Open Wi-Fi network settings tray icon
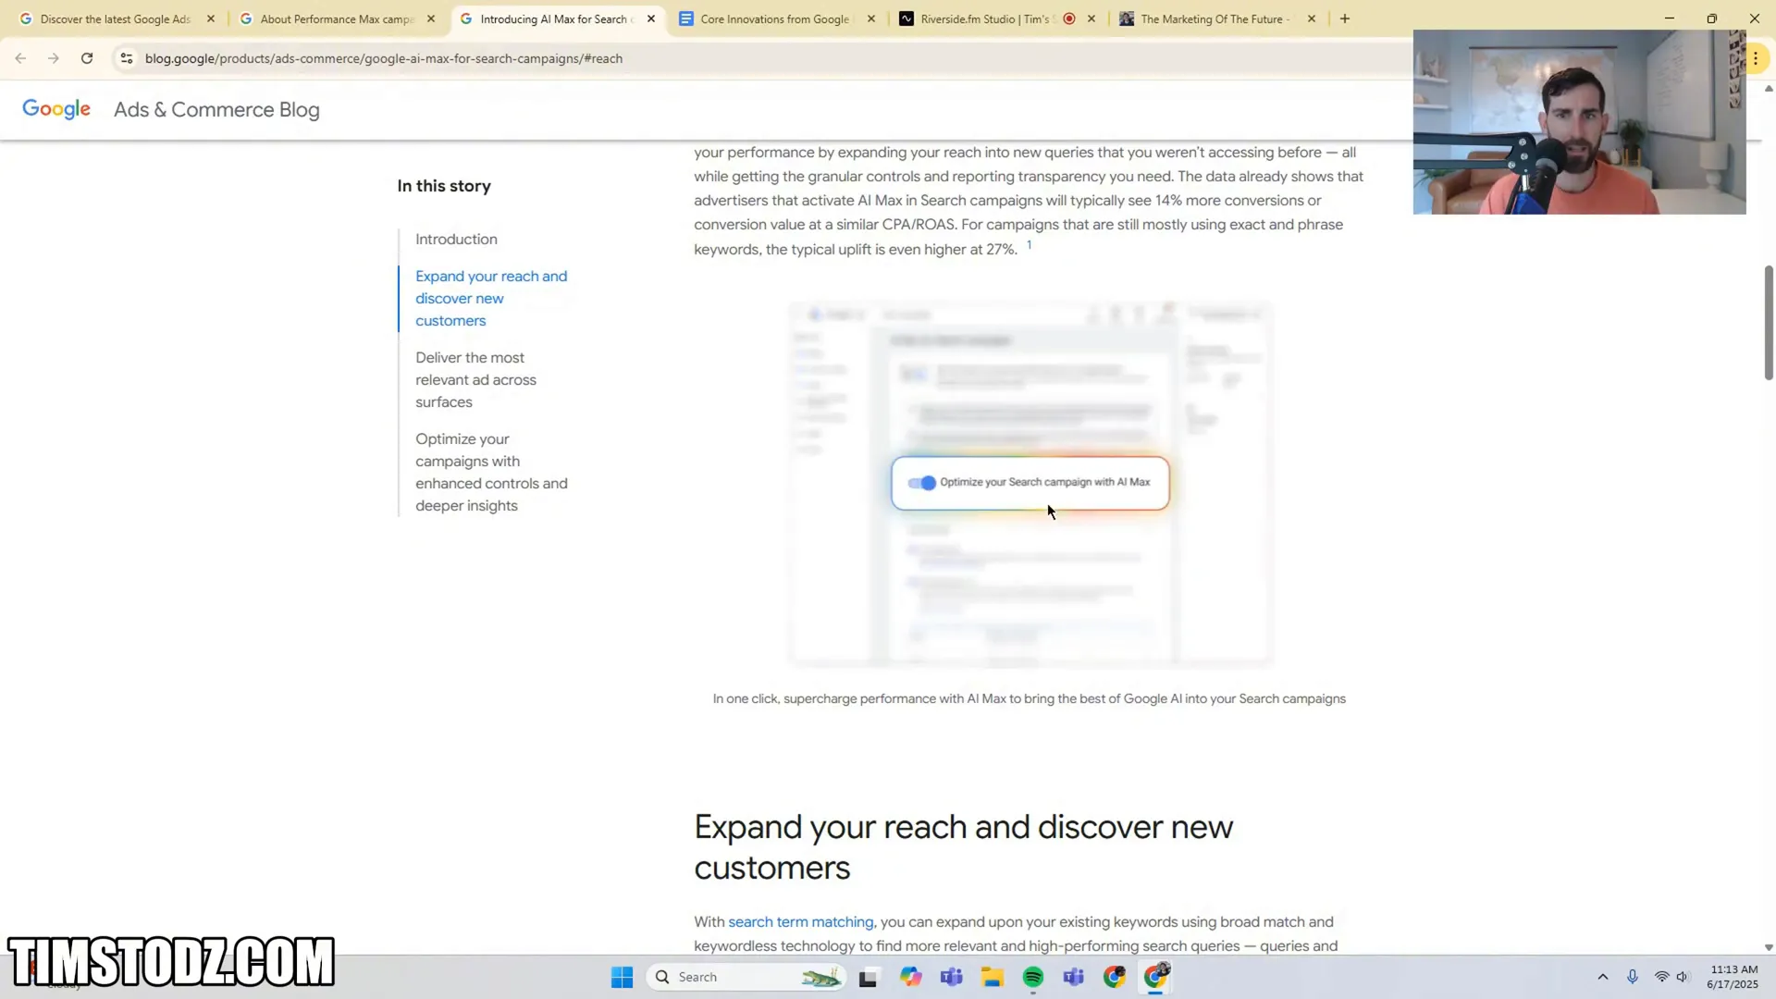 1661,977
